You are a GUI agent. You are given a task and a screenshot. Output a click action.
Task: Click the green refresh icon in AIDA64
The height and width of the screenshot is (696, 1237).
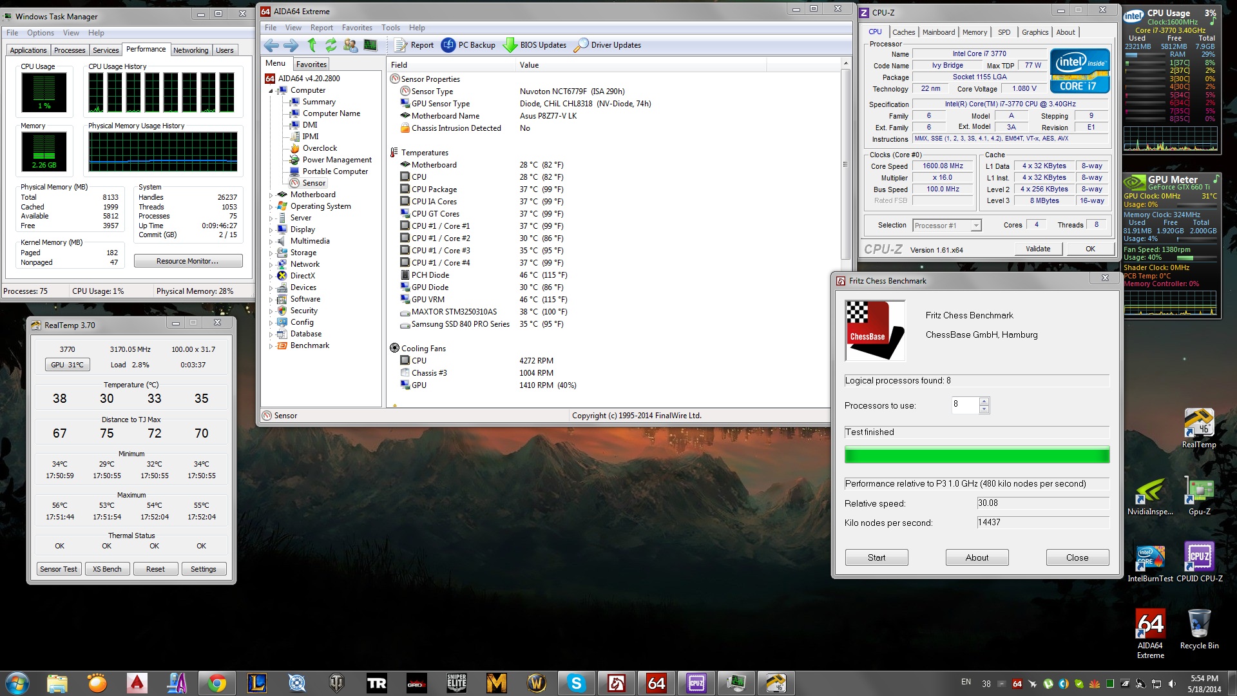coord(331,45)
